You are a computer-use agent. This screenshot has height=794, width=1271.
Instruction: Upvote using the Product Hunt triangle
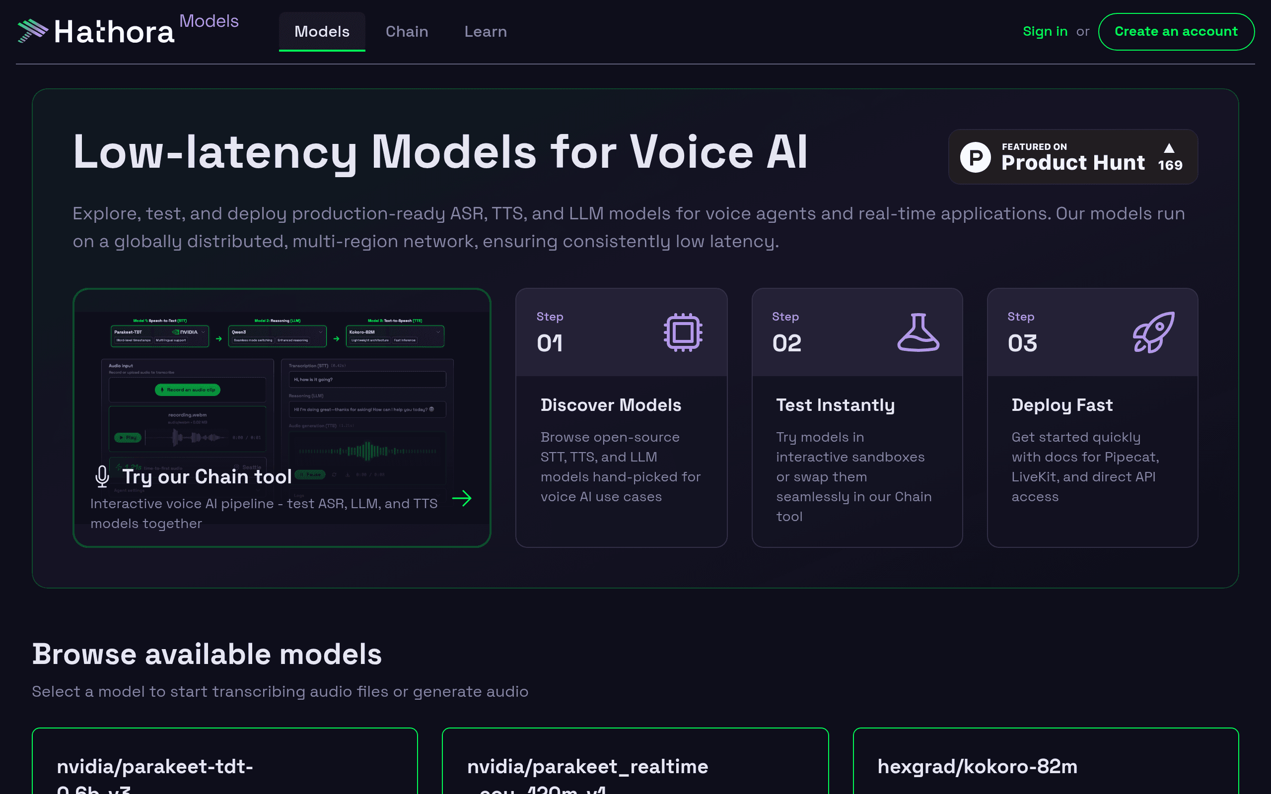pos(1169,148)
